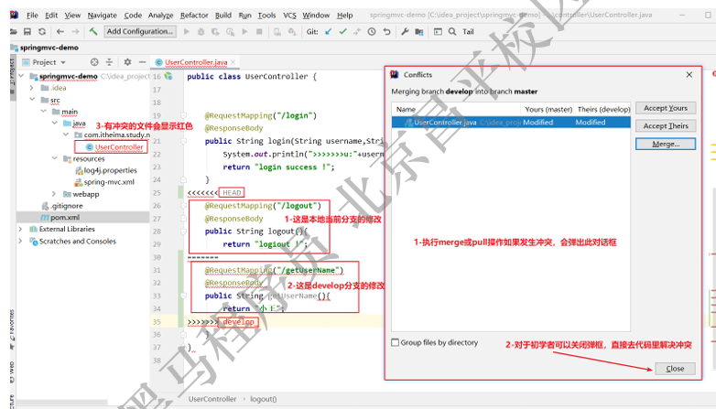Open the Refactor menu
Image resolution: width=716 pixels, height=409 pixels.
194,15
